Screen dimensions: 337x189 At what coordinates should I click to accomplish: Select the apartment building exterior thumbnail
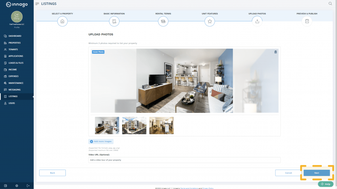pos(134,125)
